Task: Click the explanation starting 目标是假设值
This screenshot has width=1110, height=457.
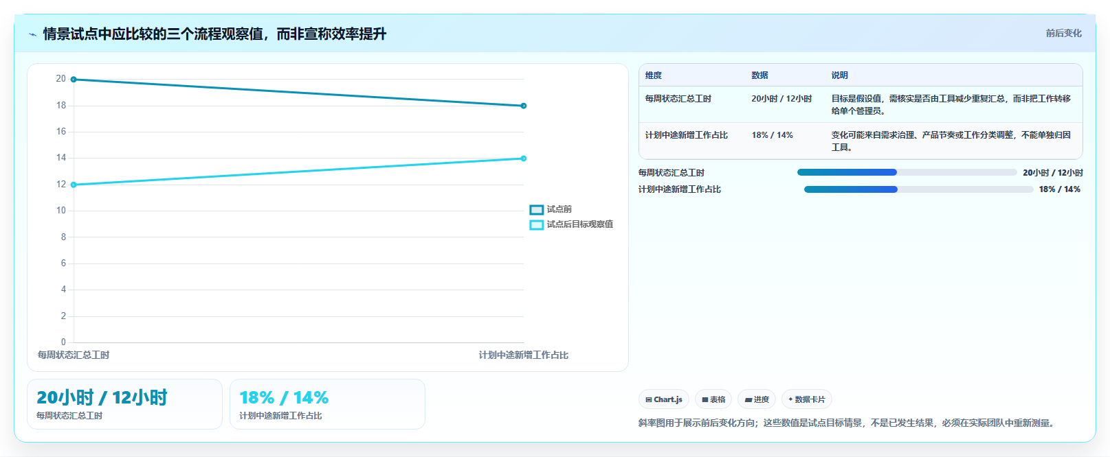Action: pyautogui.click(x=951, y=105)
